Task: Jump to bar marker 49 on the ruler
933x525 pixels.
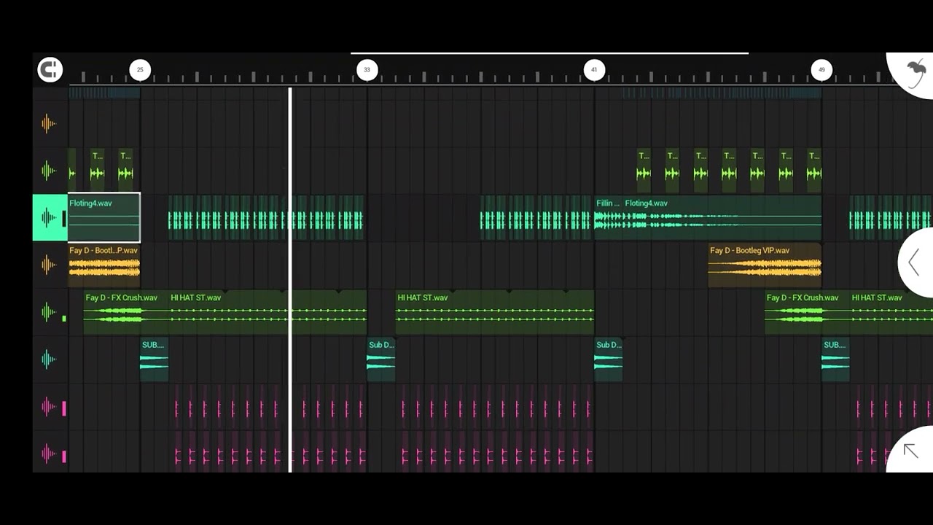Action: (821, 70)
